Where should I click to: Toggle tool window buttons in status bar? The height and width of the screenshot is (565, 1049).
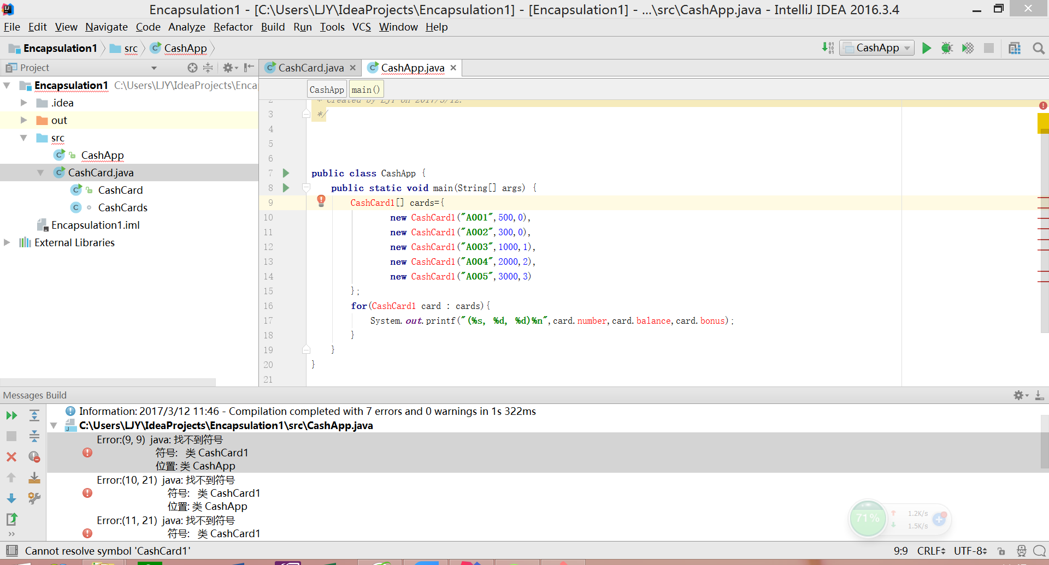12,550
